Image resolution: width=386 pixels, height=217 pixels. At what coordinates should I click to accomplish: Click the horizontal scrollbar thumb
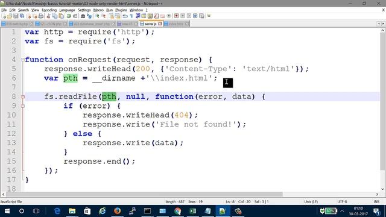click(144, 194)
